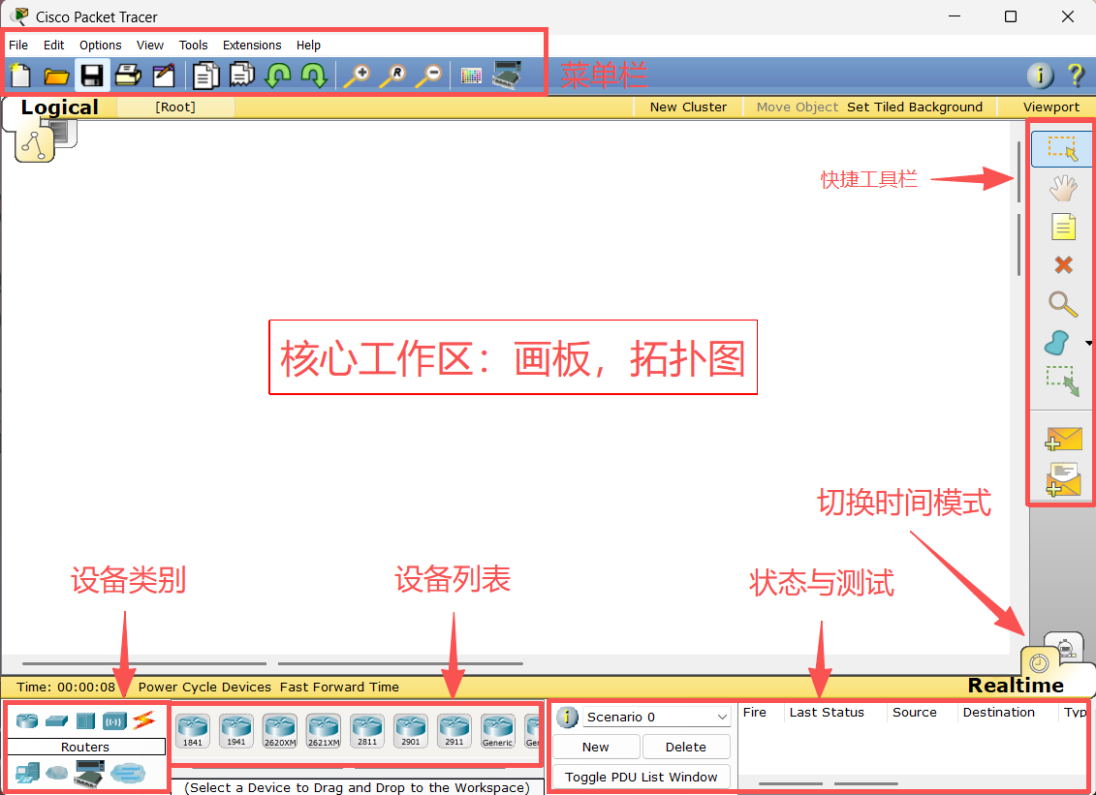Open the View menu
The width and height of the screenshot is (1096, 795).
(149, 45)
